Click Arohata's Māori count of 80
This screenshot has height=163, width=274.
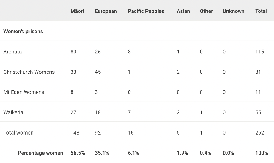pyautogui.click(x=73, y=52)
